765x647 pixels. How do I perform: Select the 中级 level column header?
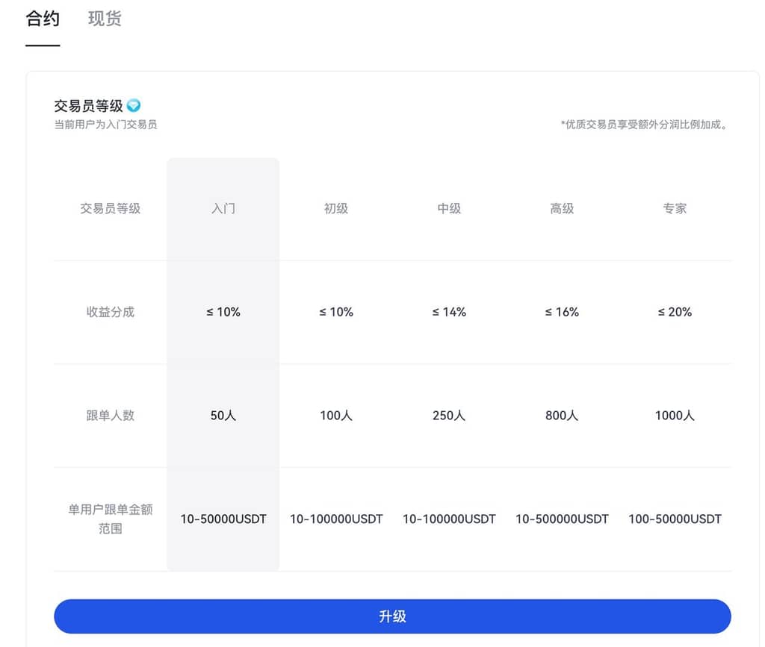click(449, 208)
